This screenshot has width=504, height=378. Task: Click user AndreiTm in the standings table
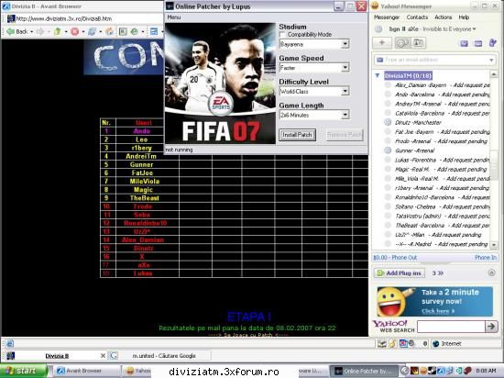tap(141, 156)
